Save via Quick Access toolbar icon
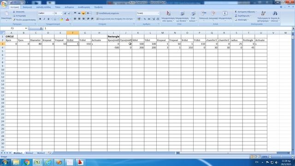Viewport: 295px width, 166px height. pos(11,2)
